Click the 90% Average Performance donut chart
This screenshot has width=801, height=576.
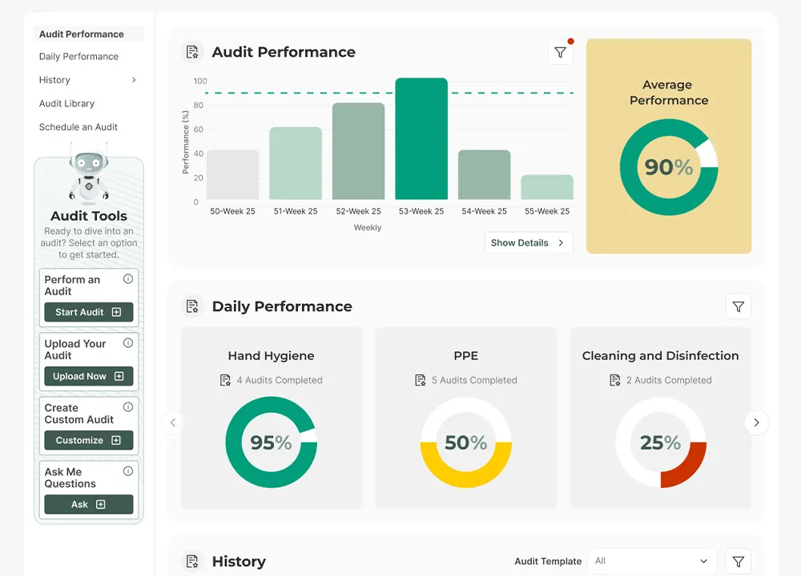coord(669,168)
